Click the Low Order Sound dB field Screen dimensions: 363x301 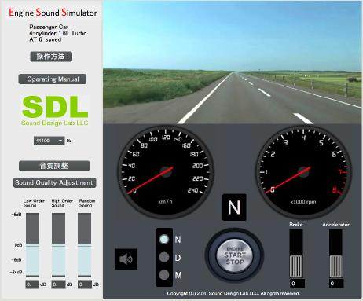(x=32, y=284)
